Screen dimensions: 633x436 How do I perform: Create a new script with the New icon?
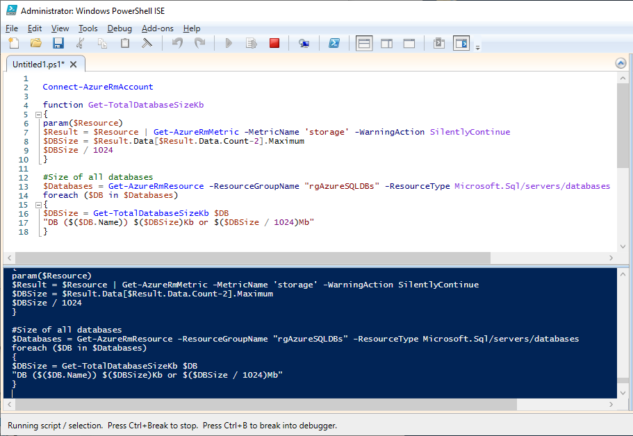[14, 43]
